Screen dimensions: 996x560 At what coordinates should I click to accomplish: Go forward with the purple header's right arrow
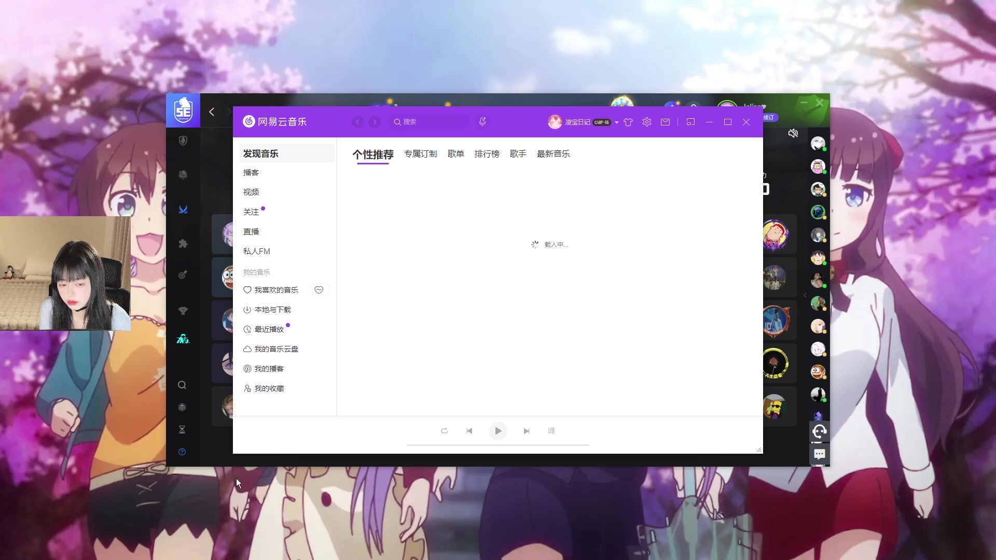[x=375, y=122]
